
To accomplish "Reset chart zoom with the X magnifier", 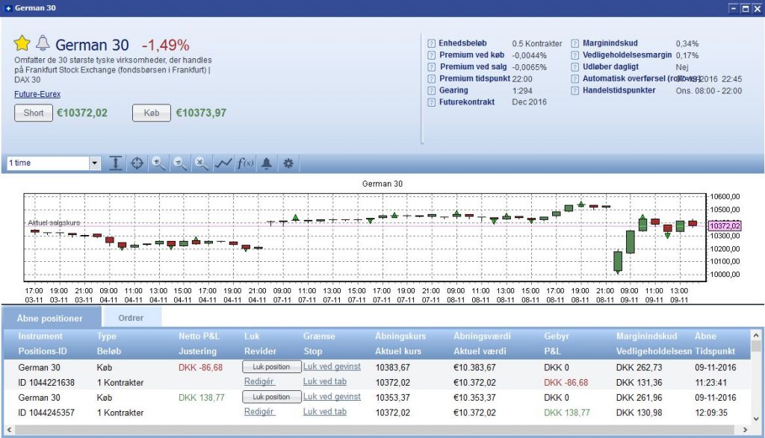I will click(x=201, y=163).
